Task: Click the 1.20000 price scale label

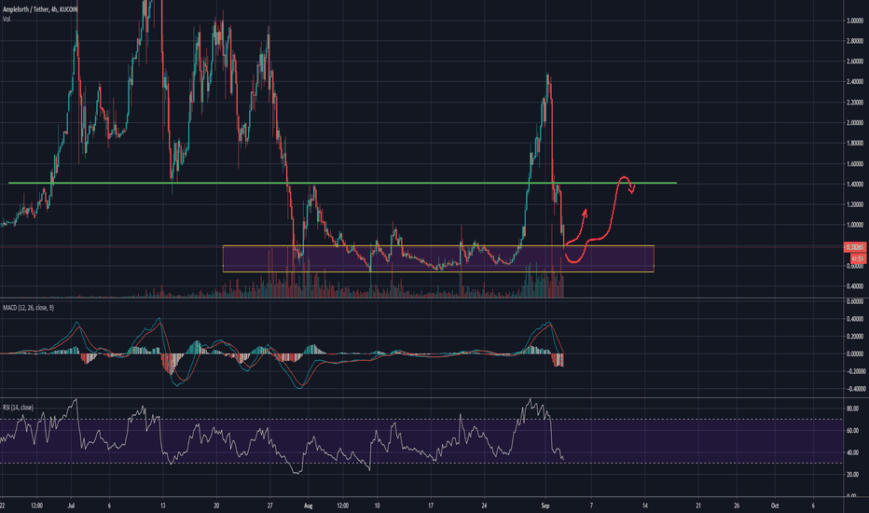Action: point(855,204)
